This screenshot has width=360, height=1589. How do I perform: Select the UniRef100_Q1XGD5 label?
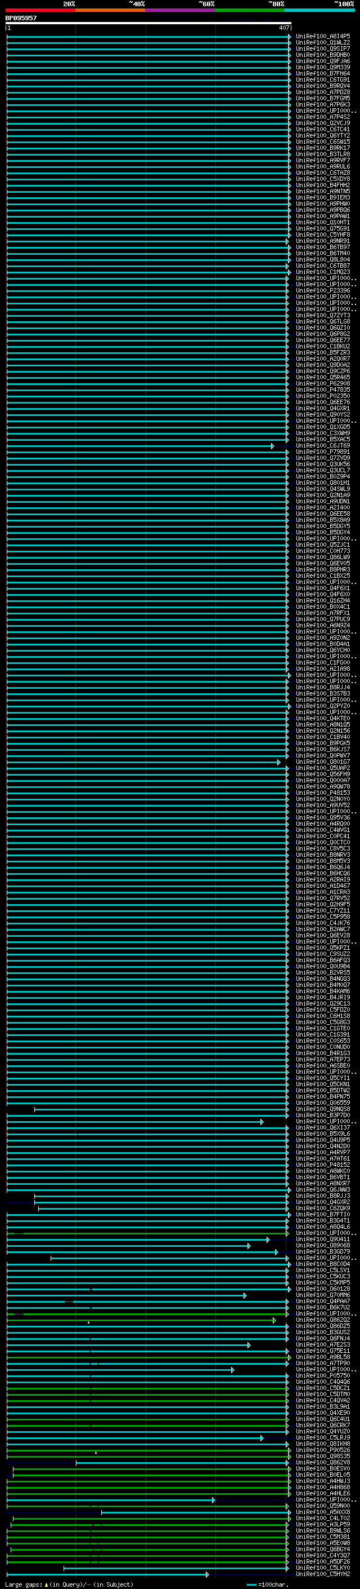coord(323,427)
